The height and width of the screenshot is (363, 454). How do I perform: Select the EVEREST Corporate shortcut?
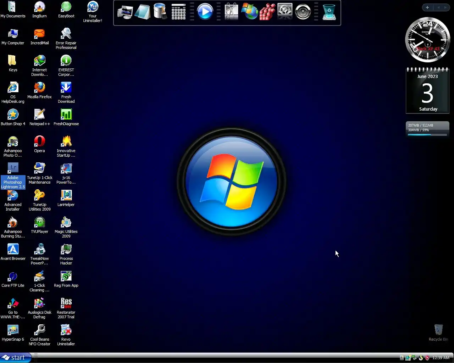coord(66,66)
